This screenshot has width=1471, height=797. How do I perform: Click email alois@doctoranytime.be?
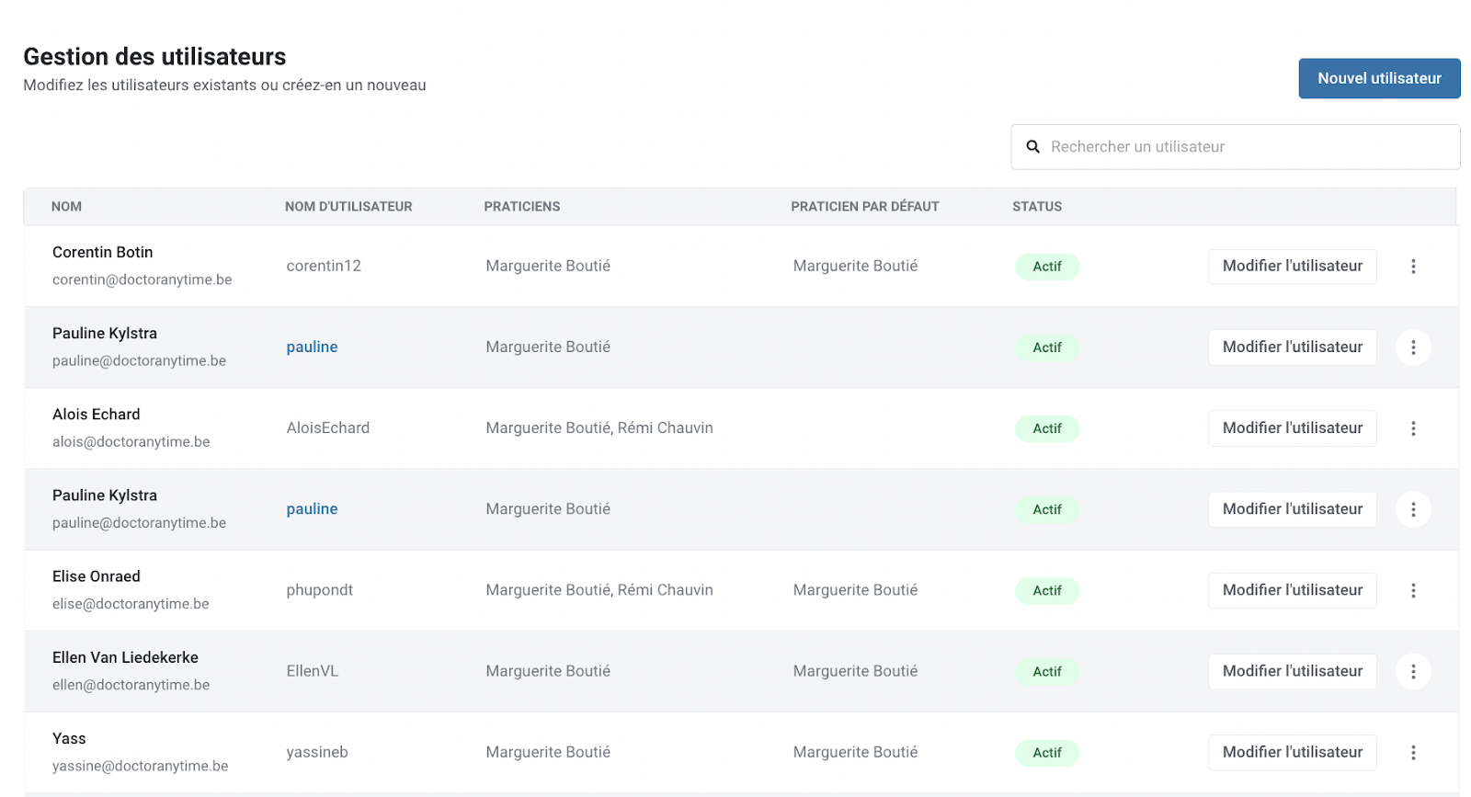(x=131, y=442)
